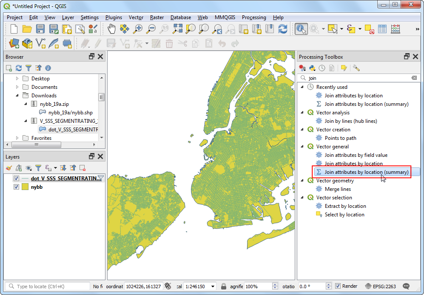Refresh the Browser panel
Screen dimensions: 424x295
(x=19, y=68)
